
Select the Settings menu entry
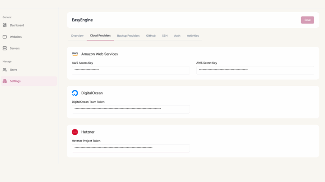29,81
